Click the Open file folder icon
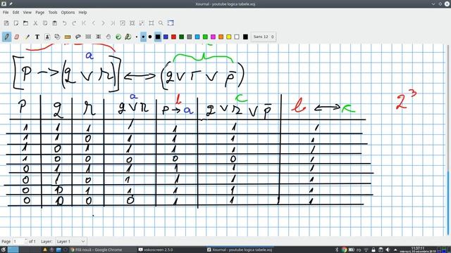Viewport: 451px width, 253px height. 25,23
